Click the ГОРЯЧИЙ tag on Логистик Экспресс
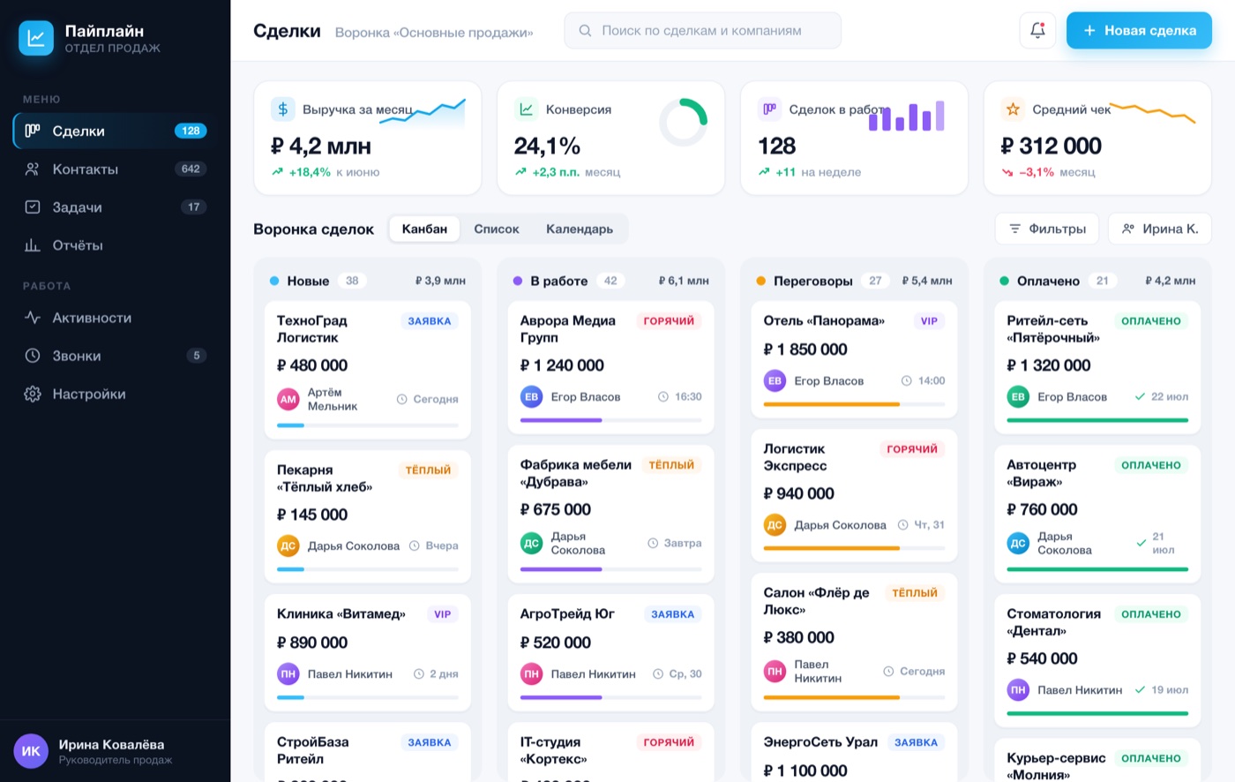 point(912,449)
